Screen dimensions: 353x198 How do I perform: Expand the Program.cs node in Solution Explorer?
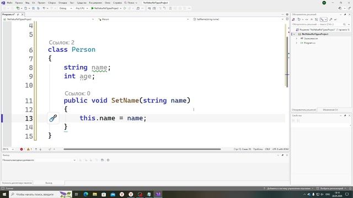click(x=297, y=43)
